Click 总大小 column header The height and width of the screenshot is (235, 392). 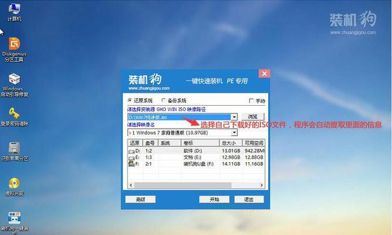(231, 143)
